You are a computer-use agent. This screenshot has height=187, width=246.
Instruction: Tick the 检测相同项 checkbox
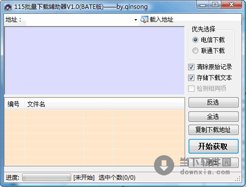coord(191,88)
